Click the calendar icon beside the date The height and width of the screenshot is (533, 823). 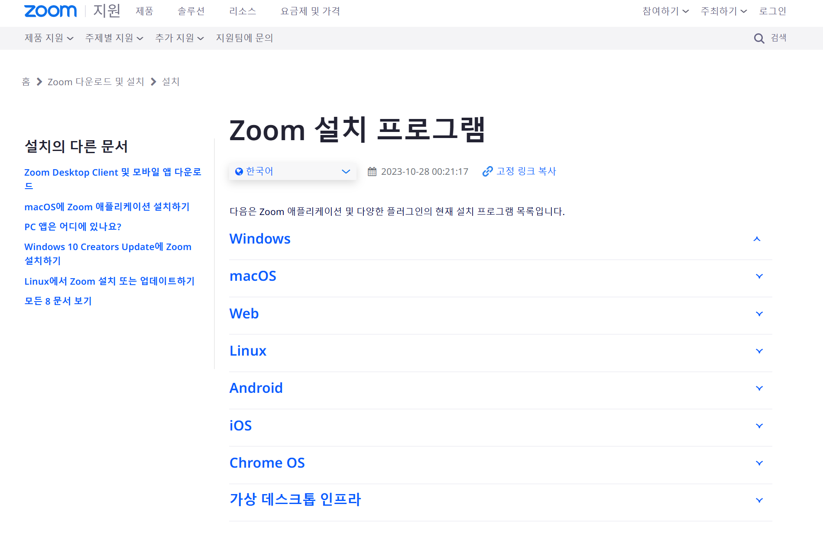(372, 172)
